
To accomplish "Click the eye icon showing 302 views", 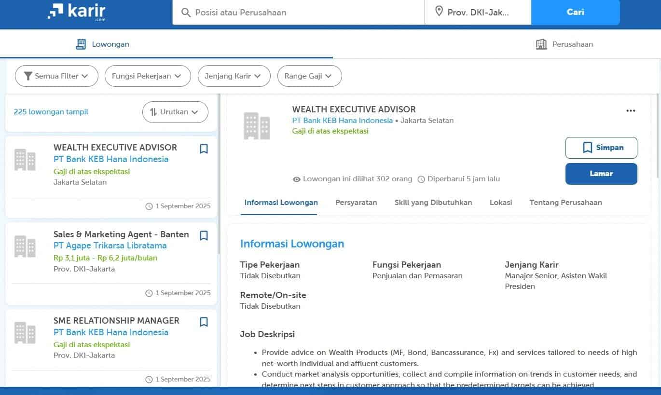I will click(x=296, y=179).
